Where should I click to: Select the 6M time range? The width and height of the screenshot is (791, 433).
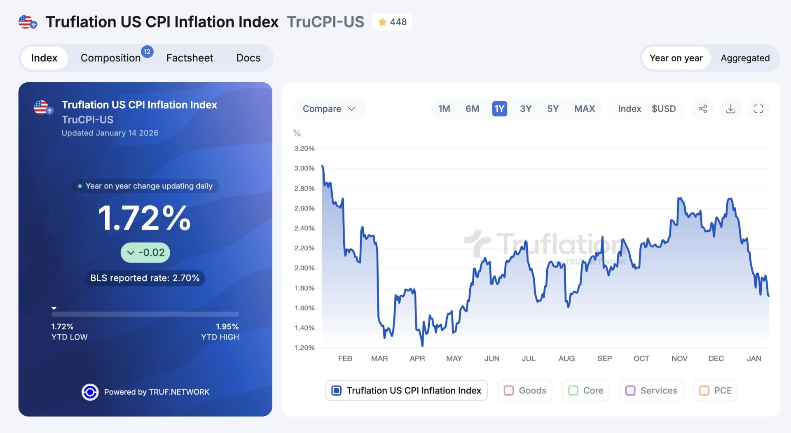point(472,109)
